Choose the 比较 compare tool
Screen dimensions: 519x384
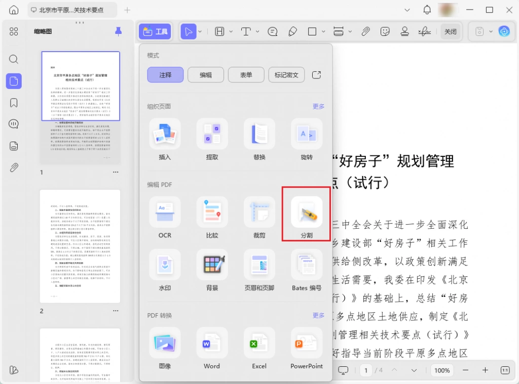pos(212,212)
